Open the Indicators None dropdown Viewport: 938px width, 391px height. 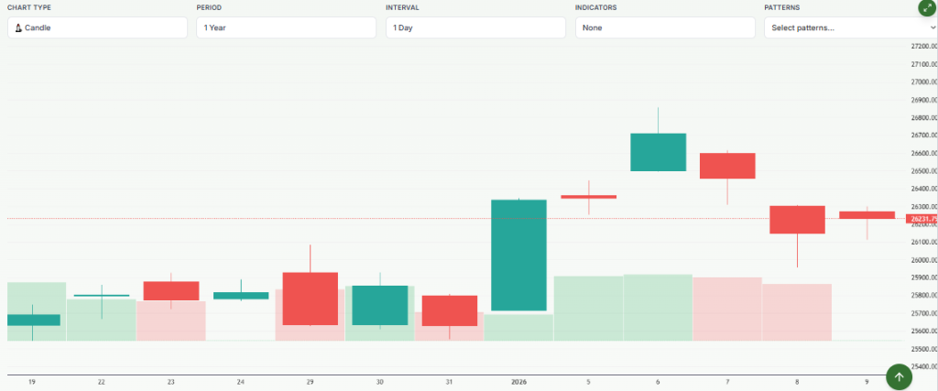tap(665, 27)
